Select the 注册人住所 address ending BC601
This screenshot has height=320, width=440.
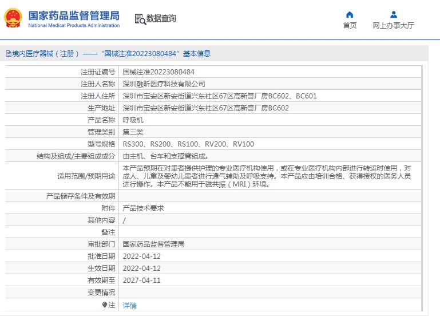[220, 96]
